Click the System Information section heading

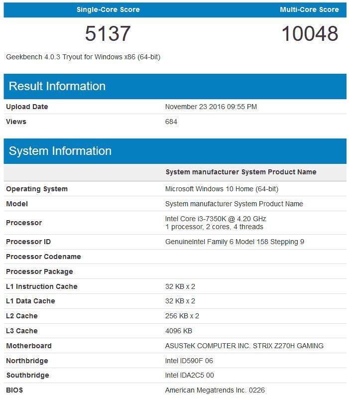(60, 151)
